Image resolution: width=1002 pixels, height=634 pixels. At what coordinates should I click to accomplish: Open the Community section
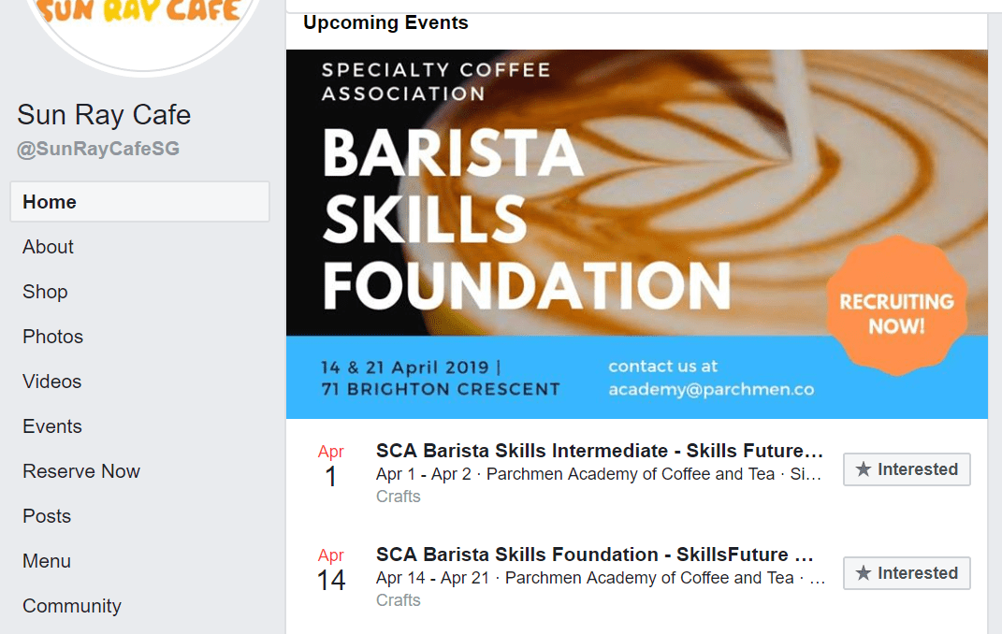[72, 606]
